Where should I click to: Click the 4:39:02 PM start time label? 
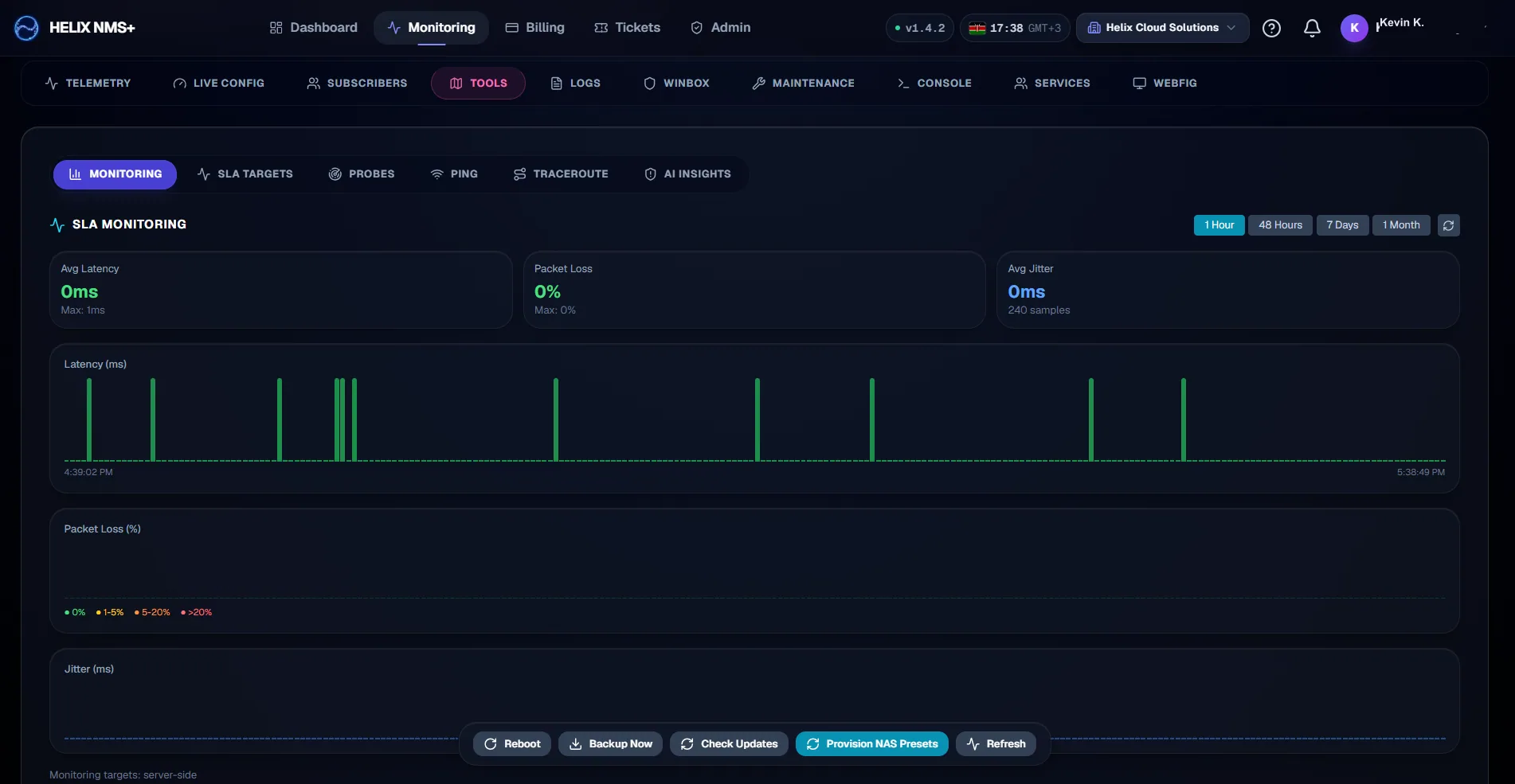pyautogui.click(x=88, y=472)
